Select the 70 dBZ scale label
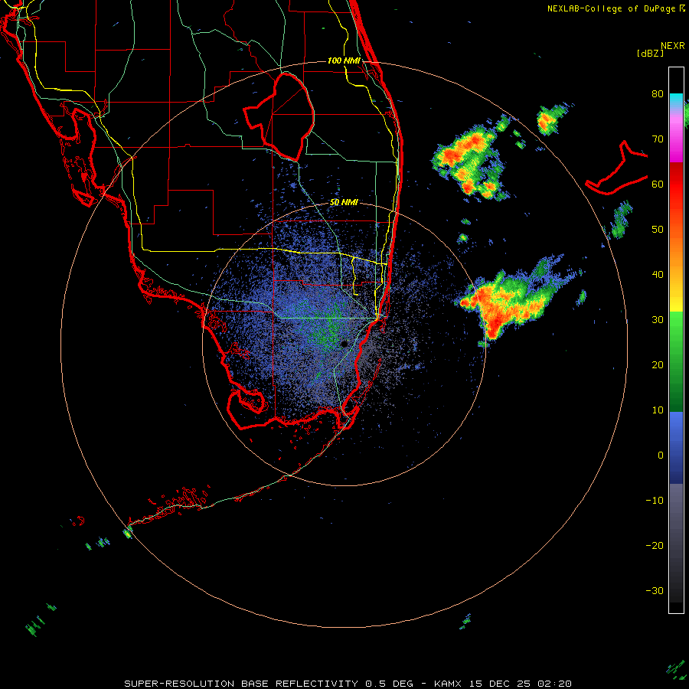This screenshot has height=689, width=689. pos(658,139)
